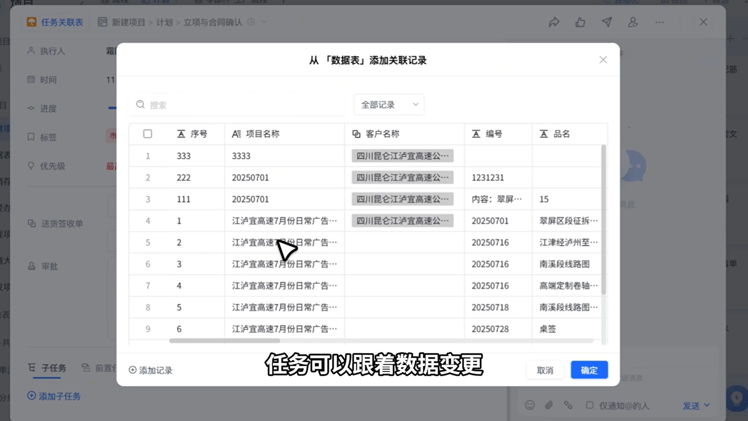The width and height of the screenshot is (748, 421).
Task: Click the 任务关联表 icon label
Action: pos(55,22)
